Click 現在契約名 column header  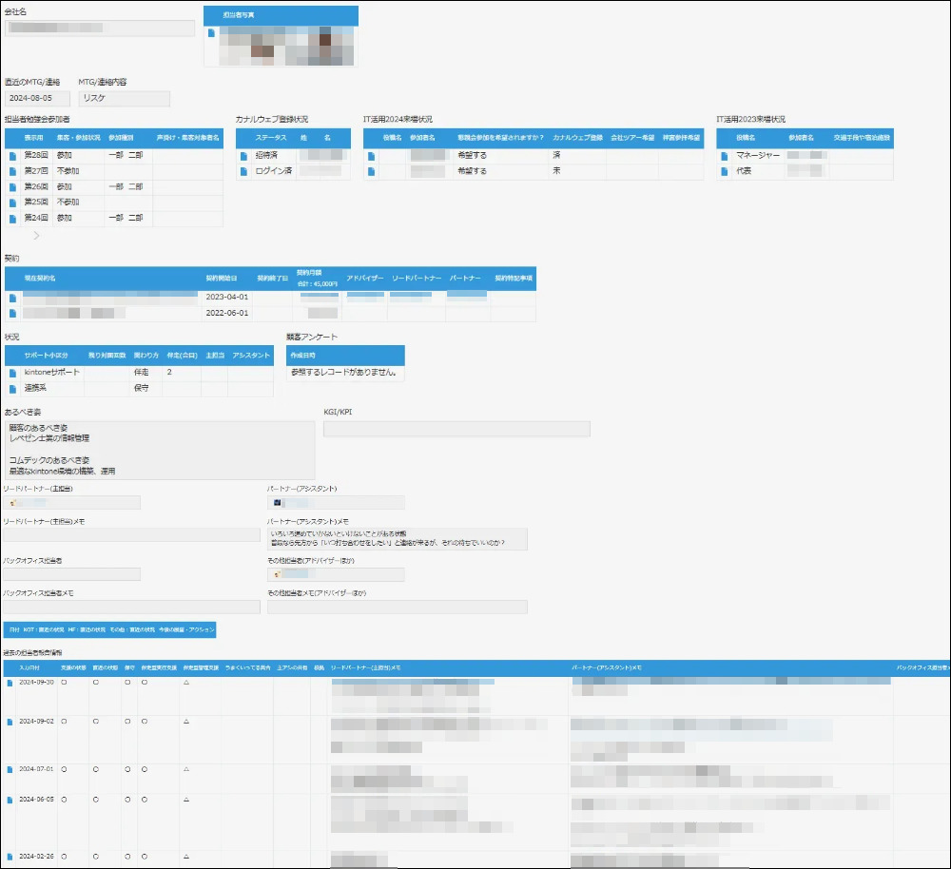tap(40, 279)
